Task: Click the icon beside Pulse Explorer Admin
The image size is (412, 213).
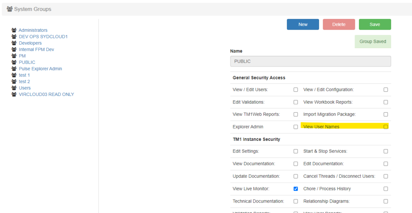Action: [14, 69]
